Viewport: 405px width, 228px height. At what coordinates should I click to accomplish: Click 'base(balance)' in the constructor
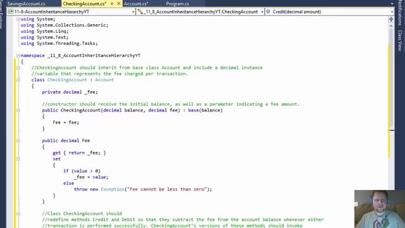point(205,110)
